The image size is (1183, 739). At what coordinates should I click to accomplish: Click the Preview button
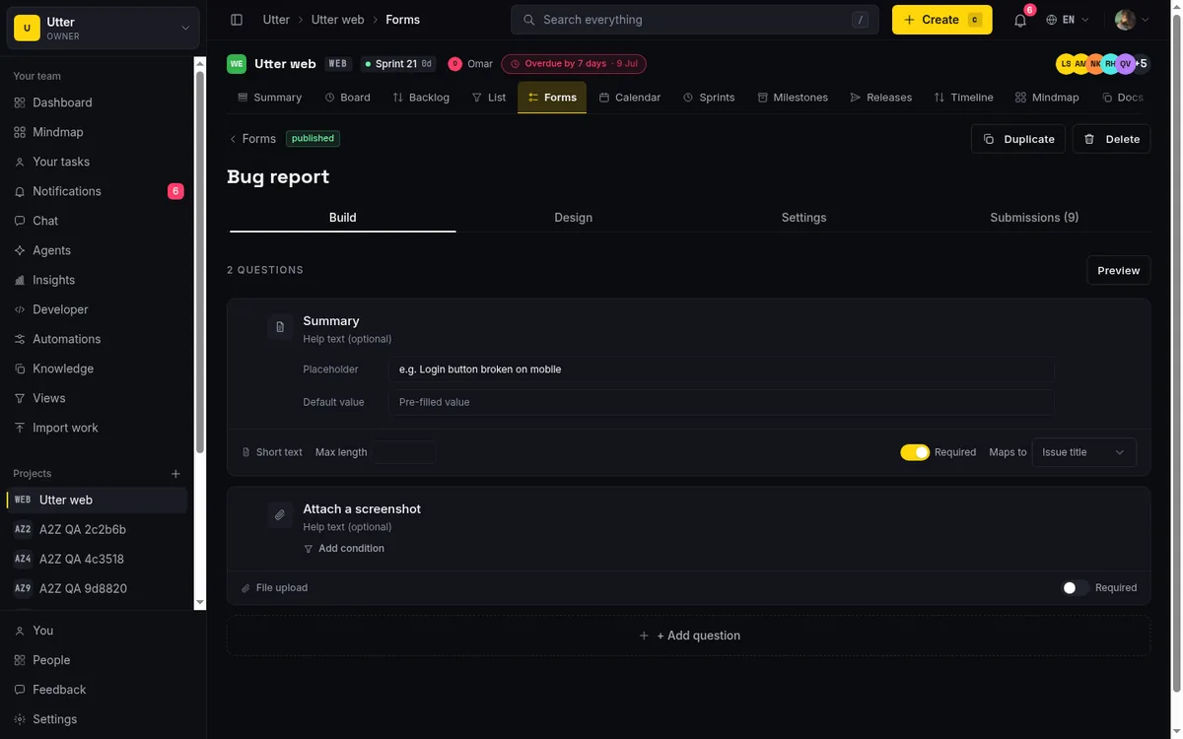tap(1119, 270)
